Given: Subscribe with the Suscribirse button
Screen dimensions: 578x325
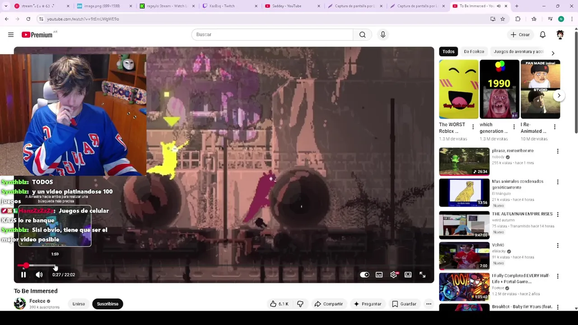Looking at the screenshot, I should coord(107,304).
